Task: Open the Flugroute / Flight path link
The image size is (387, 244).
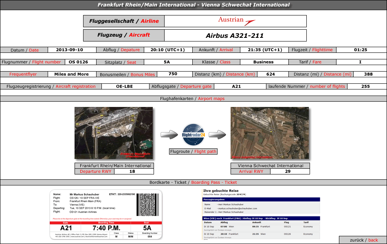Action: pyautogui.click(x=193, y=152)
